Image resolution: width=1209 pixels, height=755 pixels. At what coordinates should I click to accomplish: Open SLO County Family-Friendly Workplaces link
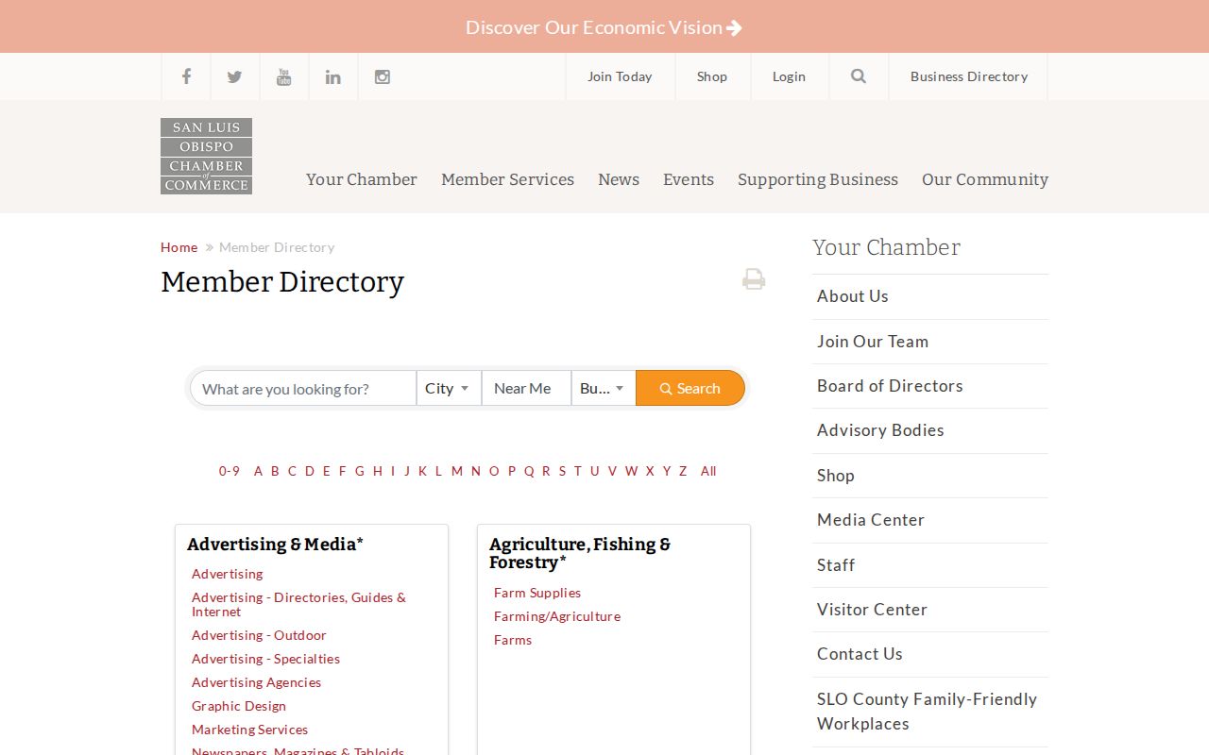(x=930, y=712)
